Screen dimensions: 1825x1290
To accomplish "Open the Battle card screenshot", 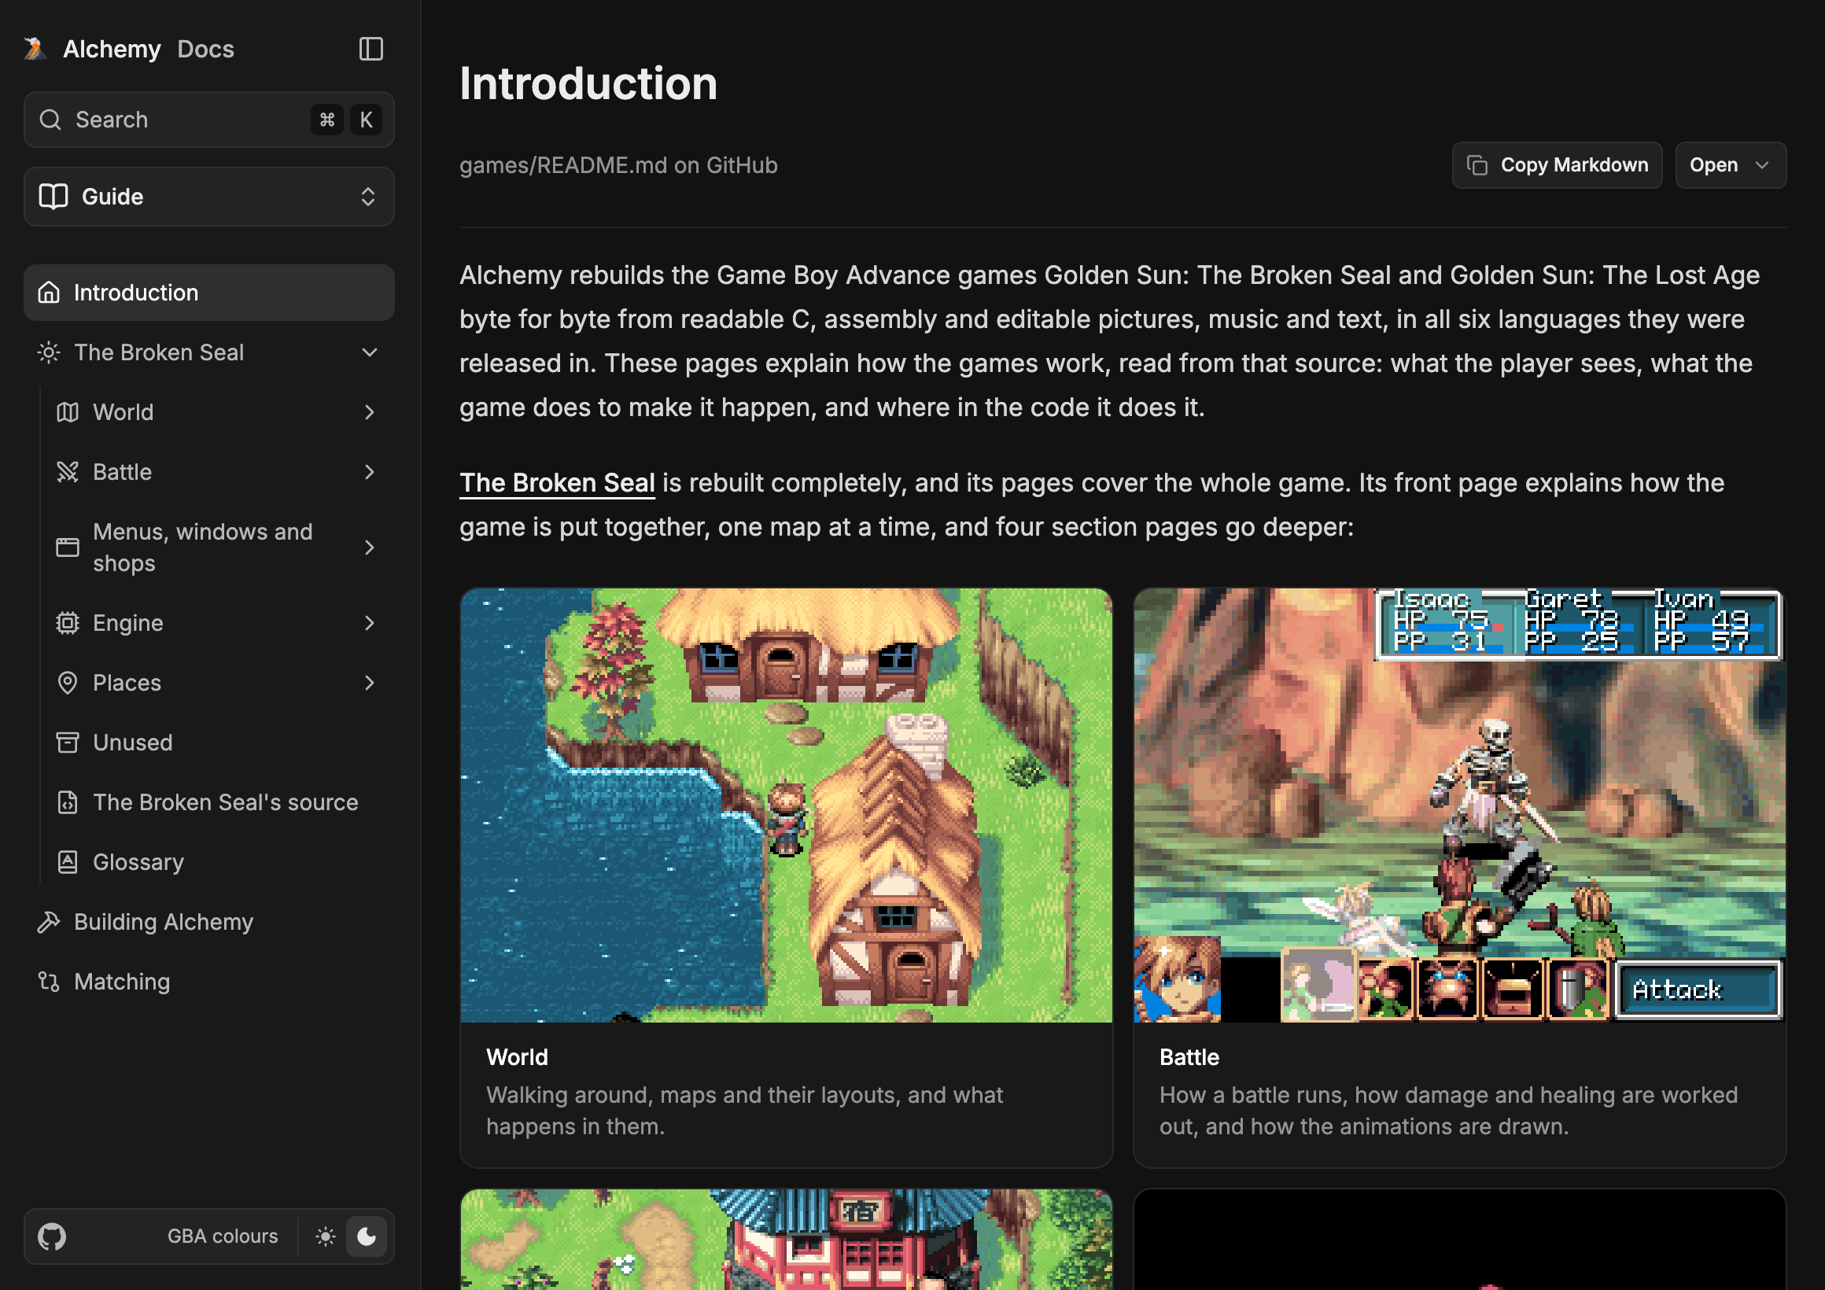I will (x=1459, y=805).
